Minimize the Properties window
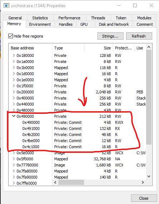This screenshot has height=204, width=159. [x=119, y=6]
